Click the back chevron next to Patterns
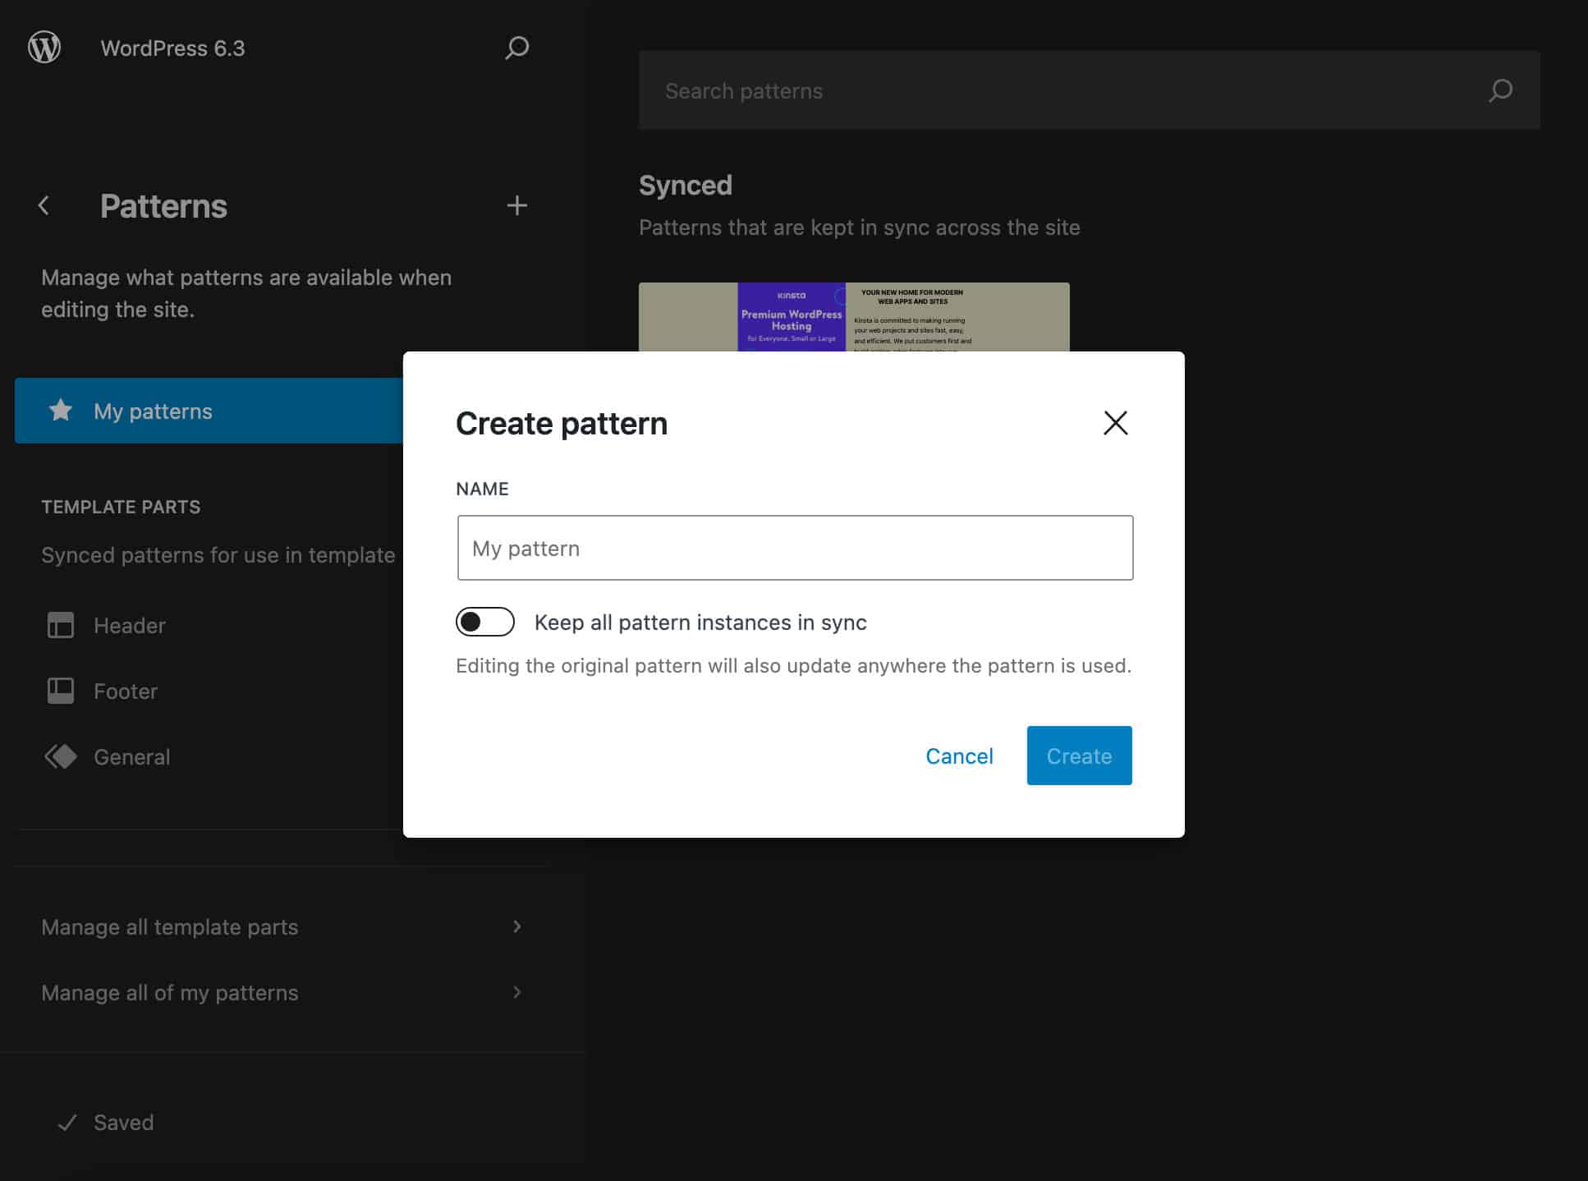The image size is (1588, 1181). click(43, 205)
